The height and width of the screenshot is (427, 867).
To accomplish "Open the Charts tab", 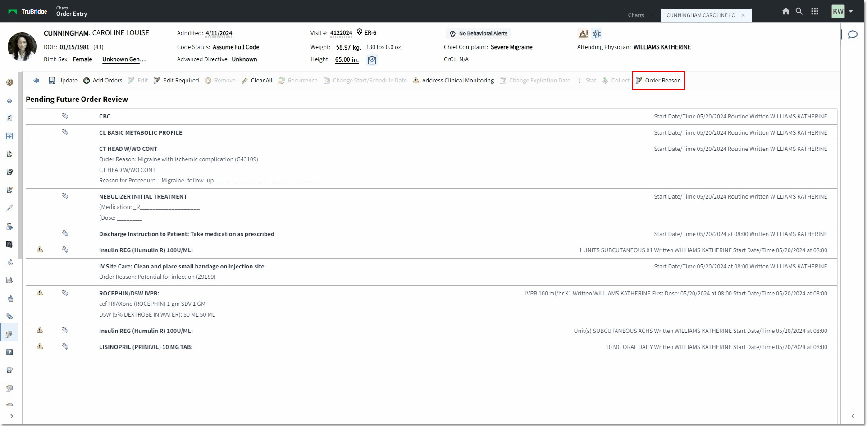I will tap(636, 15).
